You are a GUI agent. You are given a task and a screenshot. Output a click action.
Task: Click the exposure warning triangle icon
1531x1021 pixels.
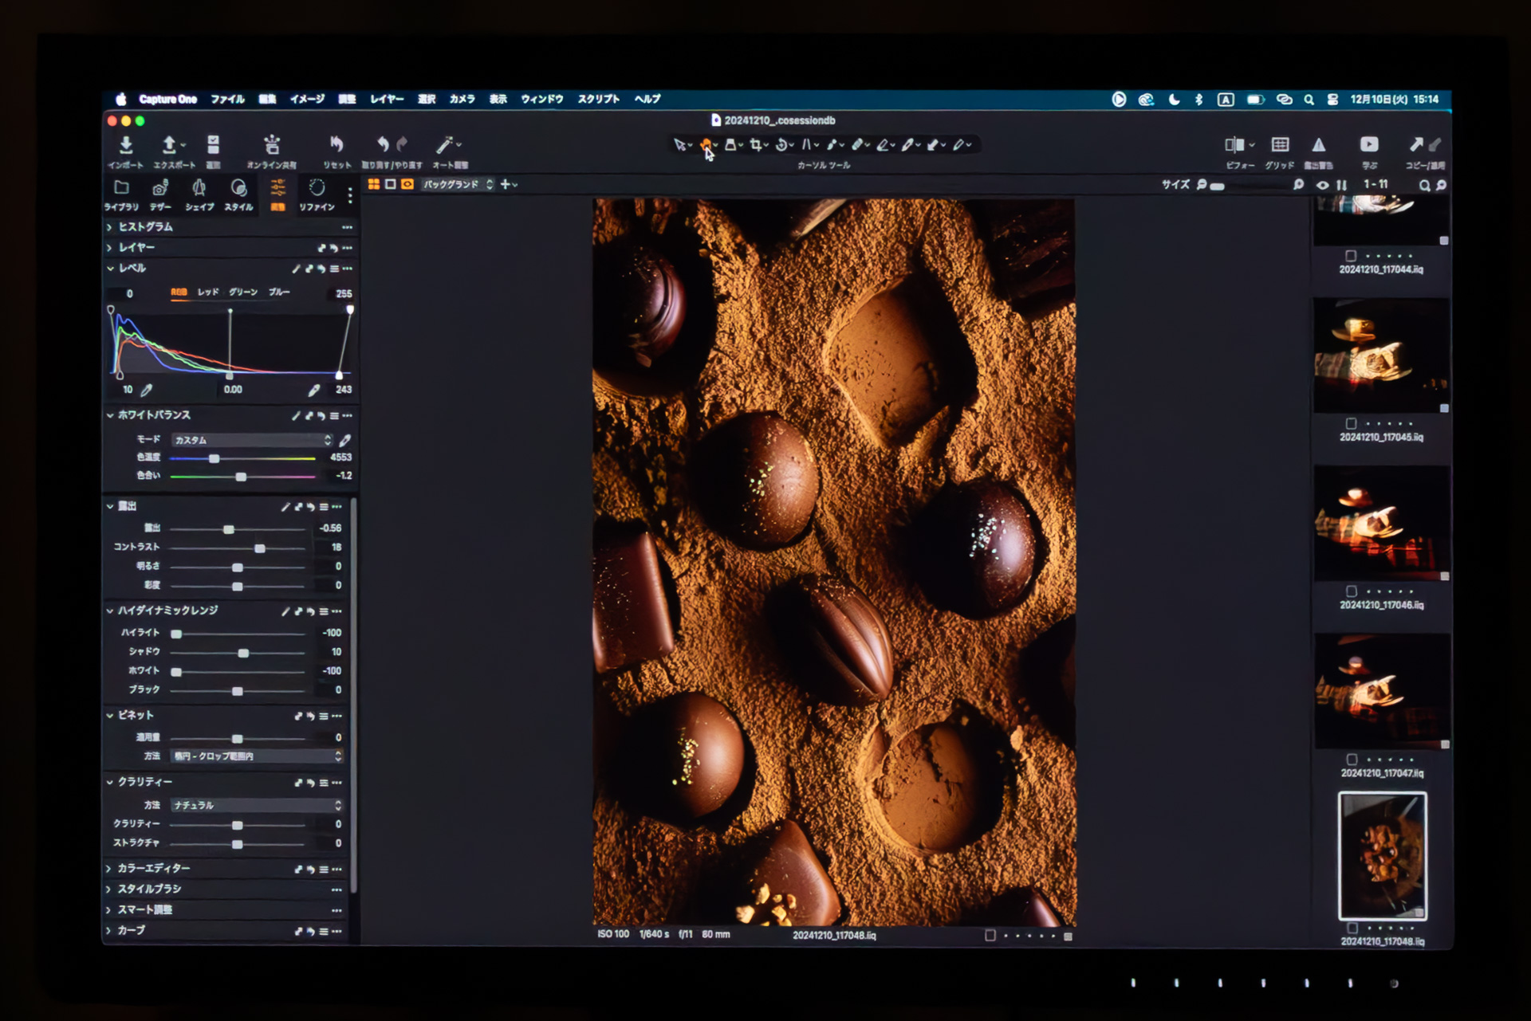point(1319,145)
